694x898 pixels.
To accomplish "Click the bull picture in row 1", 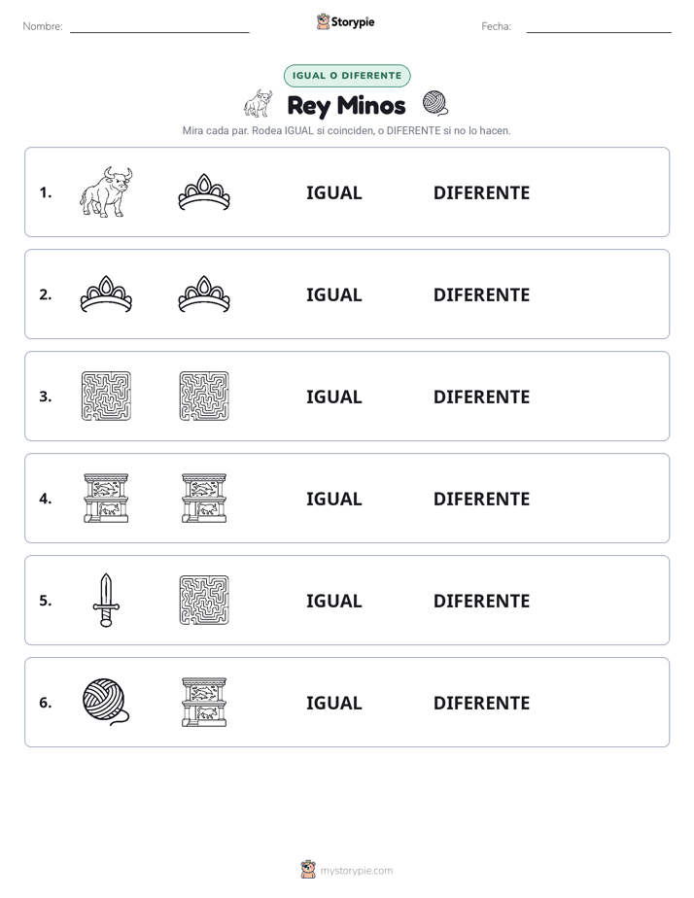I will point(106,191).
